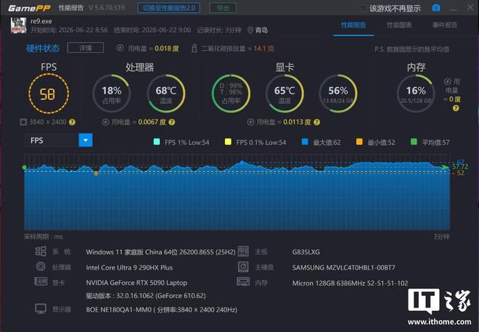Click the Windows system icon
Image resolution: width=479 pixels, height=332 pixels.
click(x=41, y=251)
